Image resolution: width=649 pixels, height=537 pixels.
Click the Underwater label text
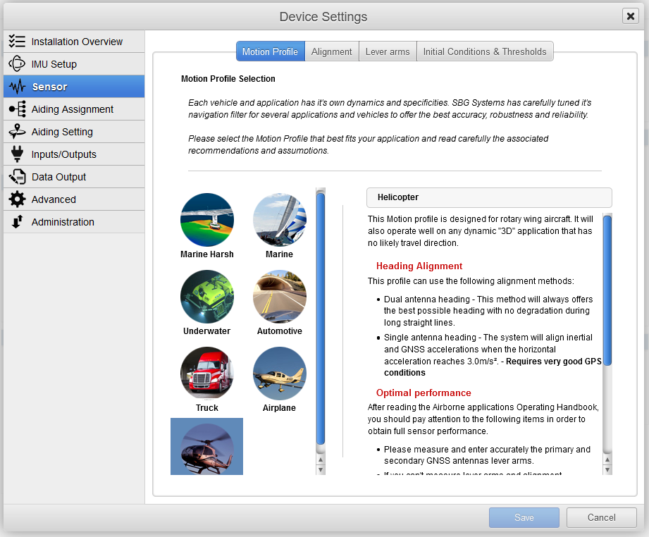[x=207, y=331]
